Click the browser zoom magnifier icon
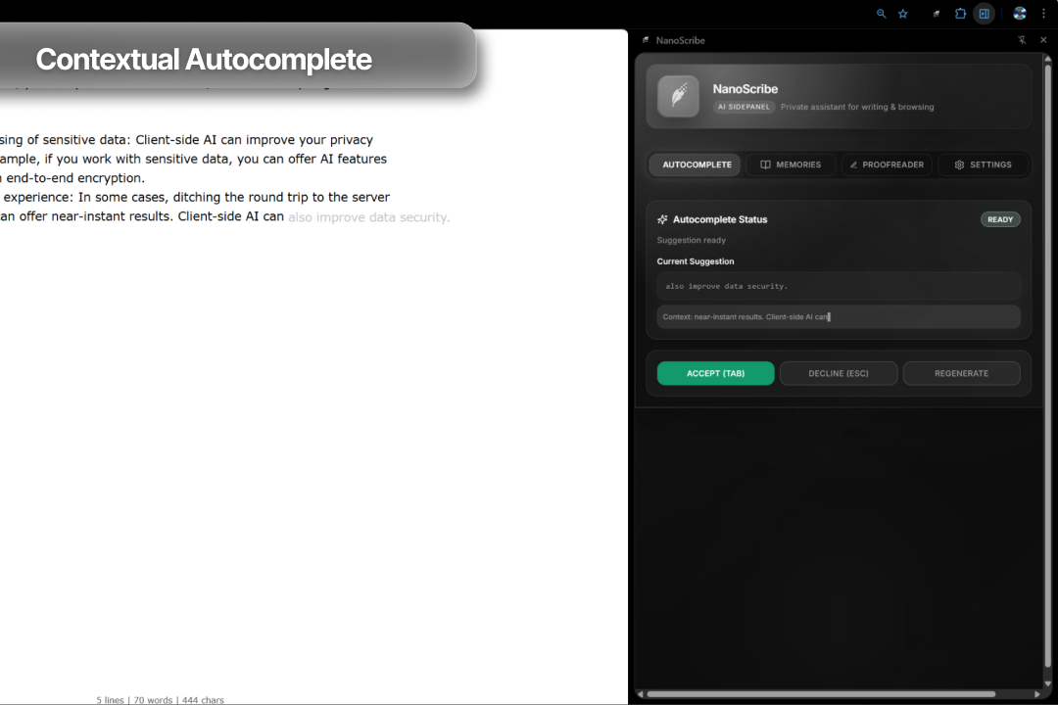The height and width of the screenshot is (705, 1058). click(882, 14)
